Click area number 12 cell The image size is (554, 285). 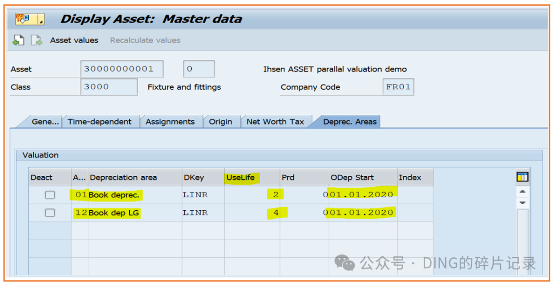click(80, 213)
